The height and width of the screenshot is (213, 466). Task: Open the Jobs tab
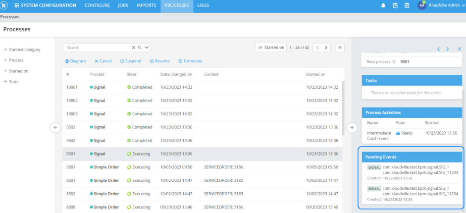[123, 5]
